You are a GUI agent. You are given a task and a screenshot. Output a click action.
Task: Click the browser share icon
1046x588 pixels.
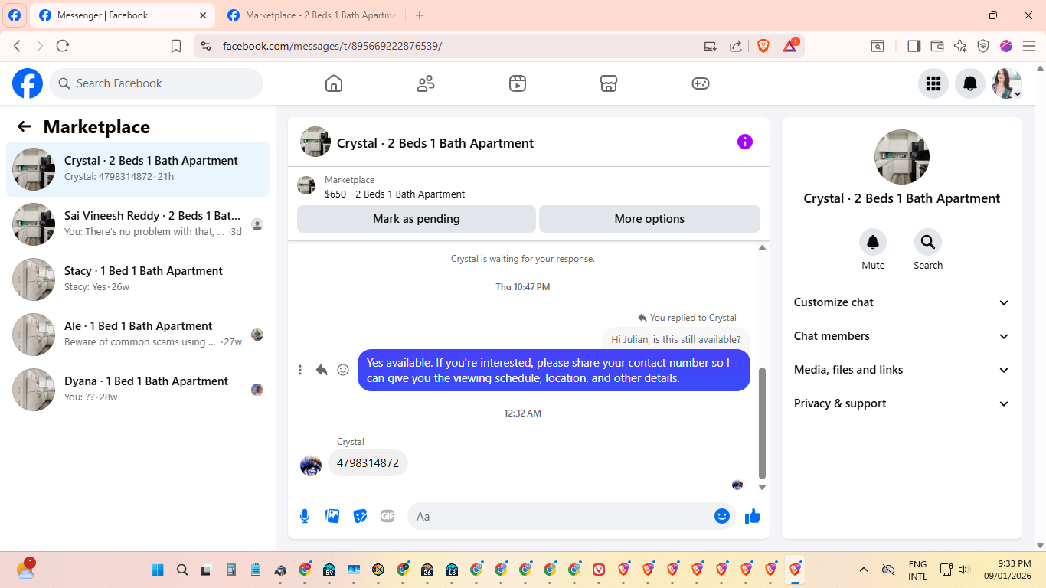tap(736, 46)
